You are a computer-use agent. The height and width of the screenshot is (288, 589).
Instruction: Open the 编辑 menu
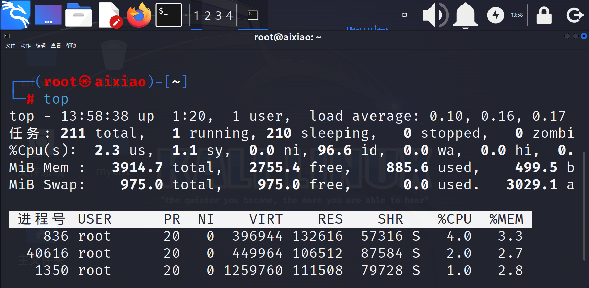(41, 45)
